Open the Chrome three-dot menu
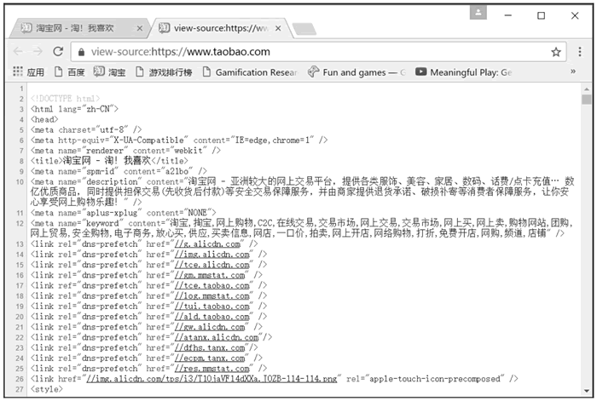Viewport: 597px width, 401px height. point(579,52)
